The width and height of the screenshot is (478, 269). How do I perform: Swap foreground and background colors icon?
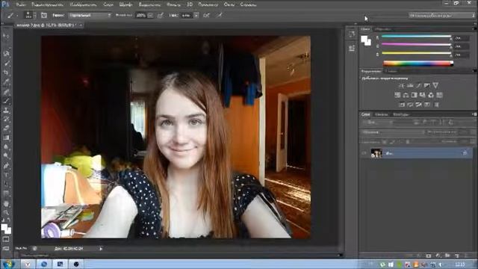(x=9, y=220)
